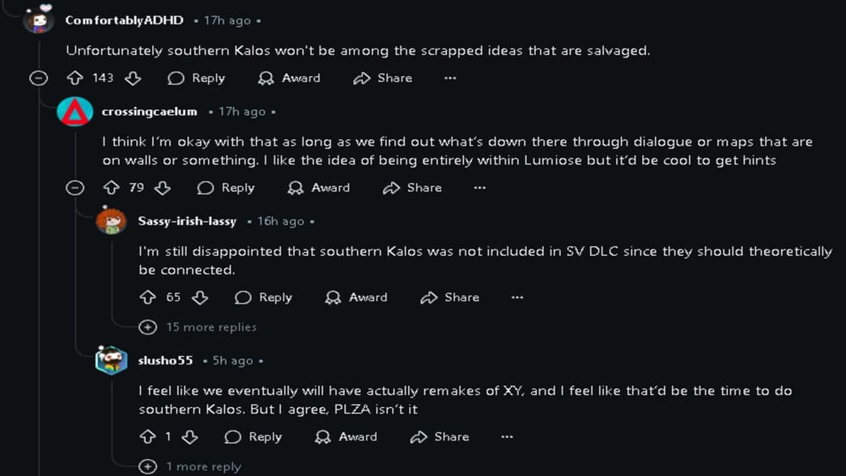This screenshot has width=846, height=476.
Task: Click slusho55's avatar icon
Action: [x=111, y=360]
